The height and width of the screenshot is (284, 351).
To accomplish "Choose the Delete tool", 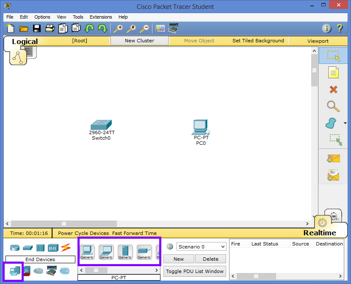I will pos(333,90).
